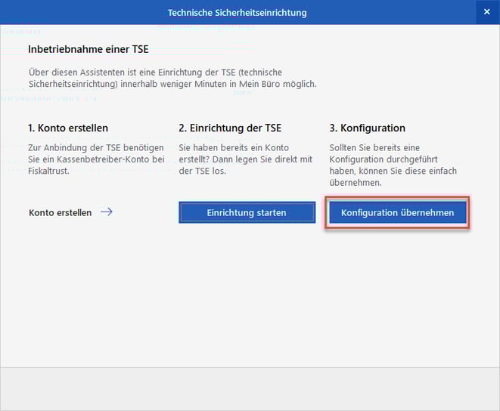
Task: Click the arrow icon beside Konto erstellen
Action: pyautogui.click(x=107, y=212)
